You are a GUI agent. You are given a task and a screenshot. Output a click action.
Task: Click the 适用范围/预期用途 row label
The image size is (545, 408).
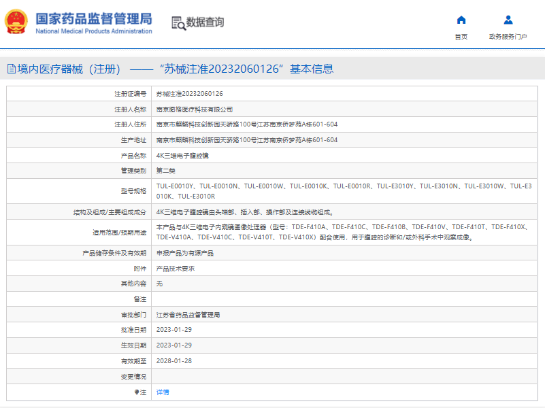[x=119, y=233]
